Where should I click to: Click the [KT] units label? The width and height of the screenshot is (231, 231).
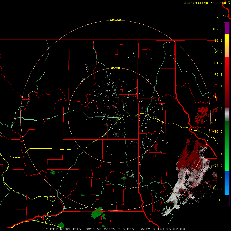tap(219, 18)
